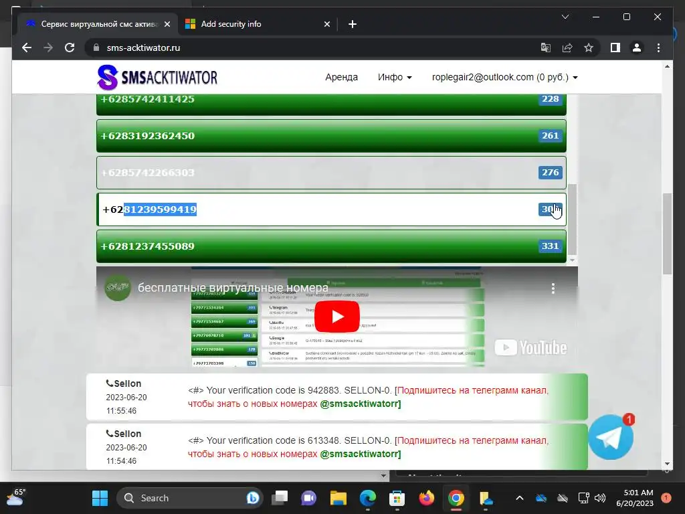Expand the Инфо dropdown menu
Screen dimensions: 685x514
click(395, 77)
